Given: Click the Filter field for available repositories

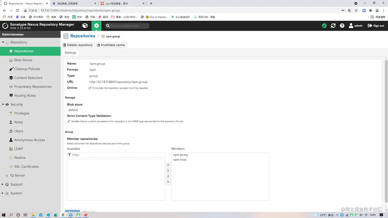Looking at the screenshot, I should click(116, 155).
